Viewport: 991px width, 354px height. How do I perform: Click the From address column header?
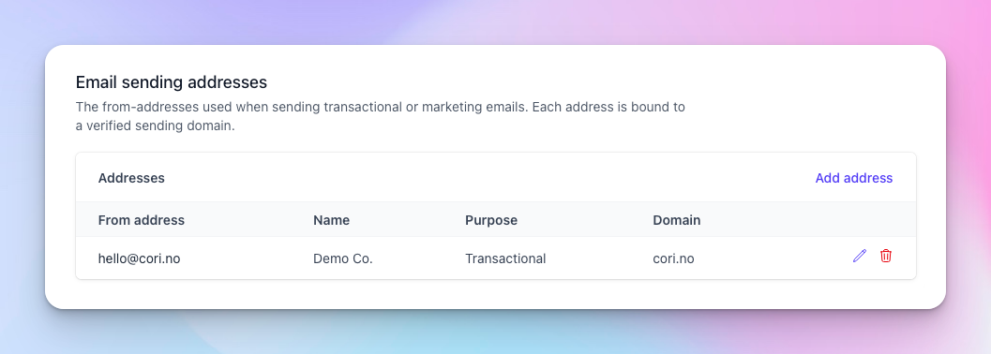pos(142,220)
